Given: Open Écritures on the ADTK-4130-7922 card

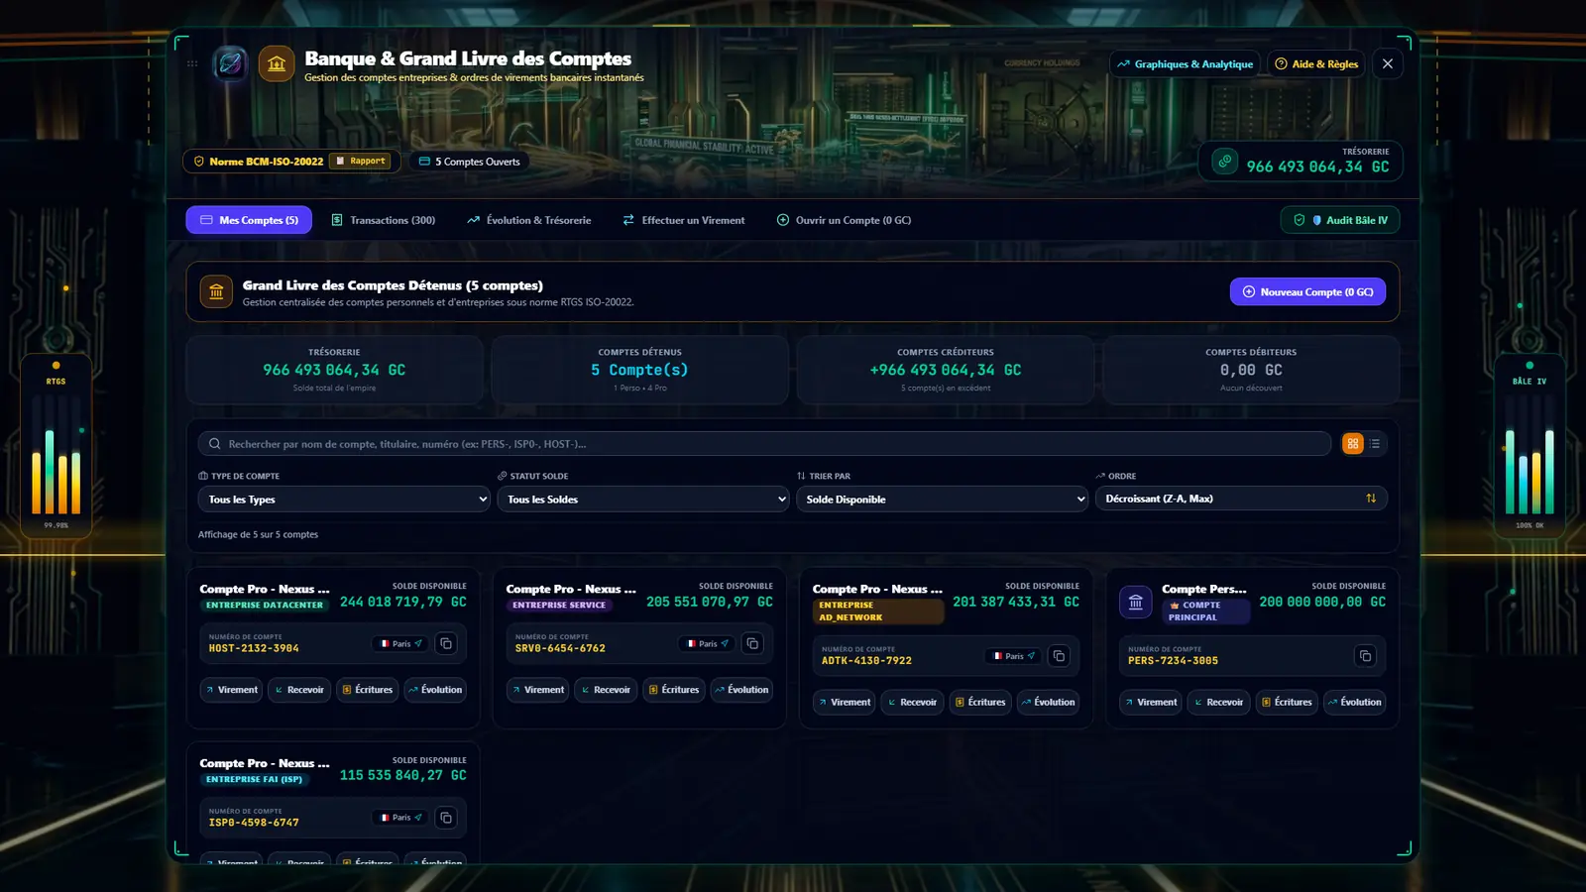Looking at the screenshot, I should pos(980,702).
